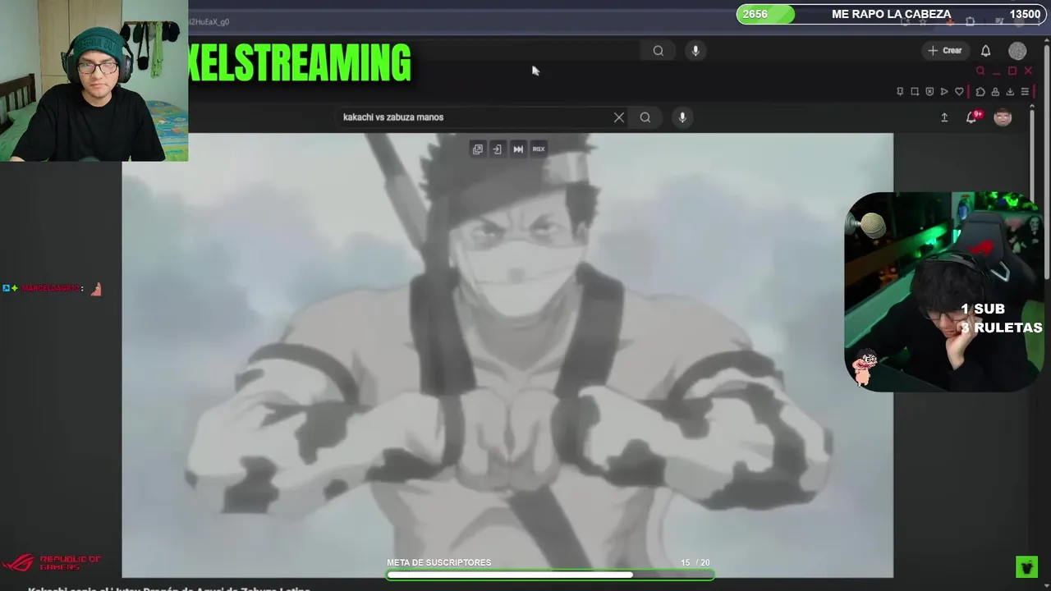Screen dimensions: 1051x591
Task: Click the pin icon in the browser toolbar
Action: (900, 92)
